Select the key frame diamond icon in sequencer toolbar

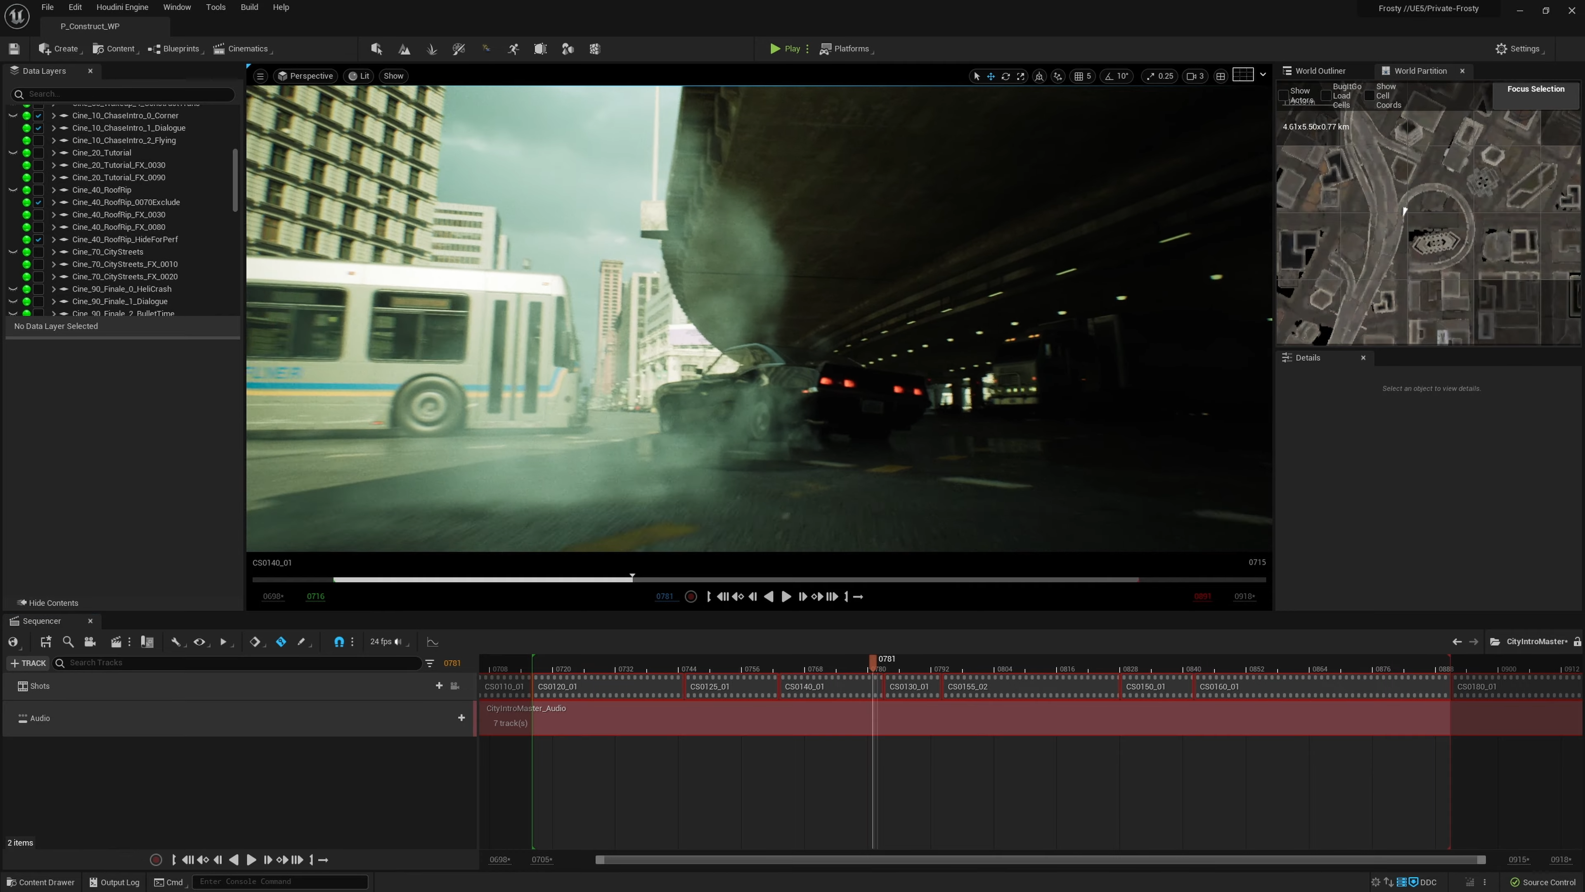tap(255, 641)
